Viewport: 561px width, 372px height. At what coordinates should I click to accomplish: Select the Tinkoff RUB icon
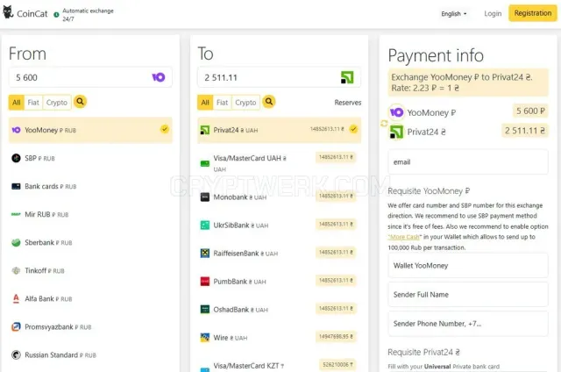(16, 271)
